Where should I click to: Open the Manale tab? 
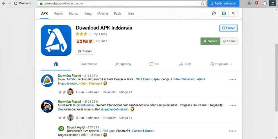(102, 14)
